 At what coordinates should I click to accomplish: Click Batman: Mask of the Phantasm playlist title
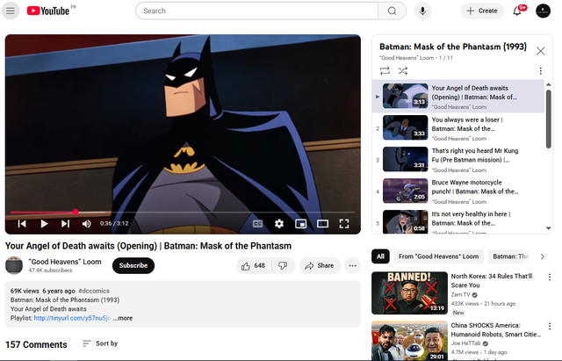click(x=453, y=47)
